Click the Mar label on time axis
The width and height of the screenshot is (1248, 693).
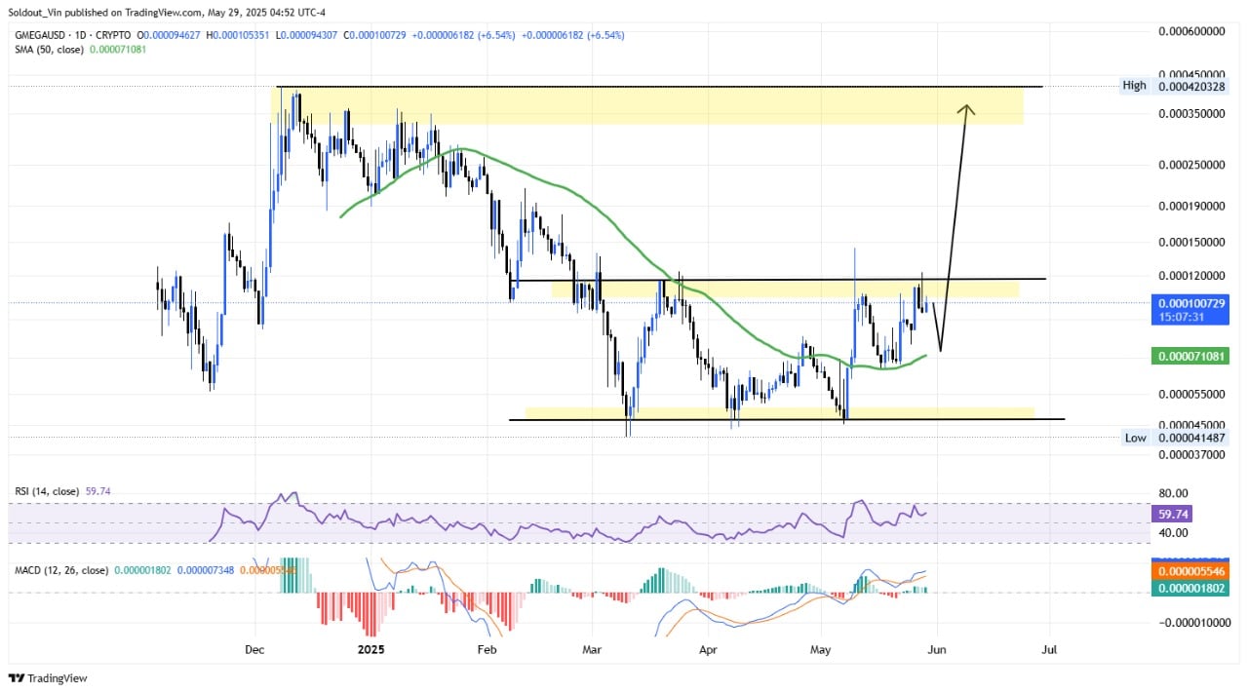click(591, 648)
